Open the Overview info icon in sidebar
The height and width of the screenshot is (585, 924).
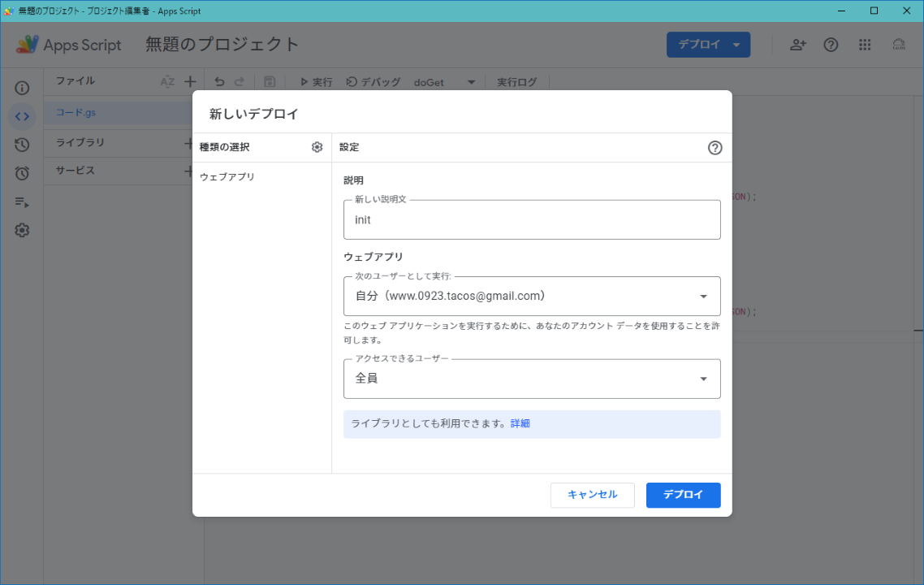pyautogui.click(x=22, y=88)
